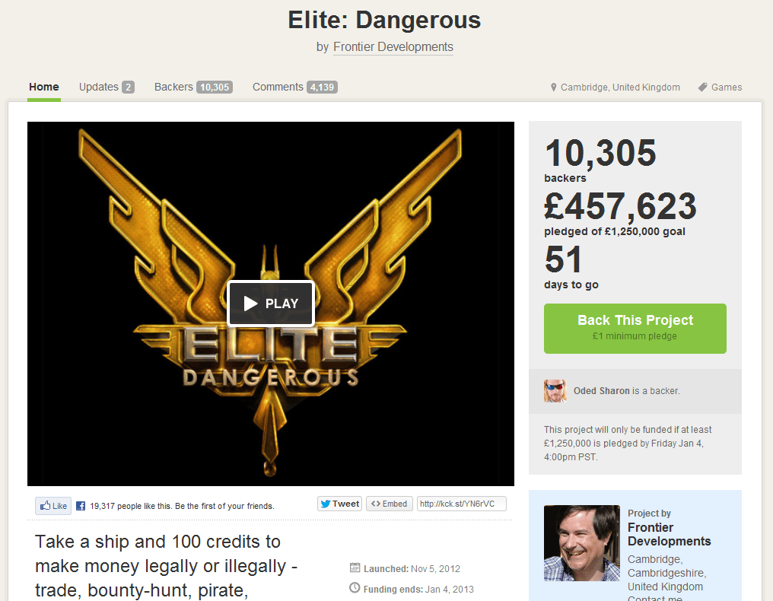View the Comments tab

(294, 87)
